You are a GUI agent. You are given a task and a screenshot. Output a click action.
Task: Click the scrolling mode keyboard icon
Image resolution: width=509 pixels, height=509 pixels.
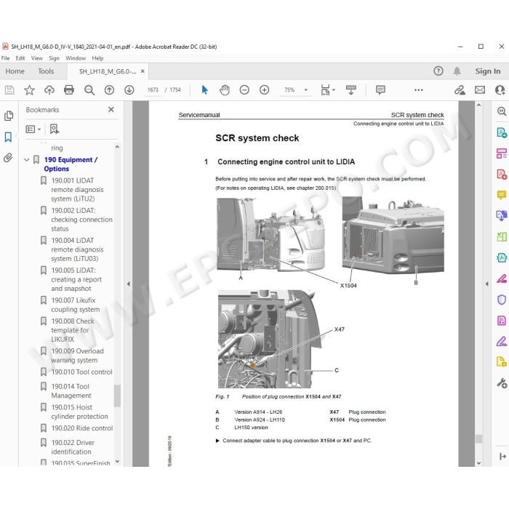[351, 90]
